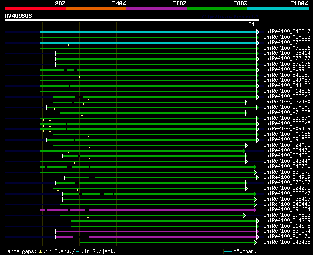Select UniRef100_B3TDK7 label
313x255 pixels.
(287, 194)
